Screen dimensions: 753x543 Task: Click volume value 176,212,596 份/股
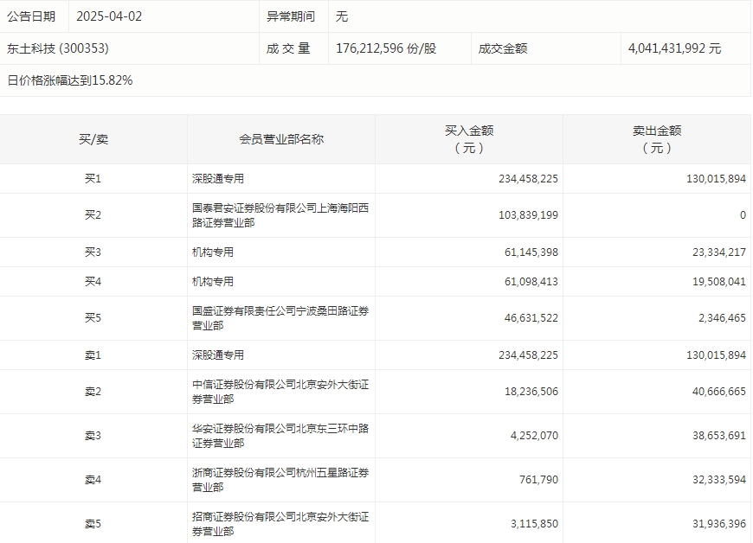point(386,48)
